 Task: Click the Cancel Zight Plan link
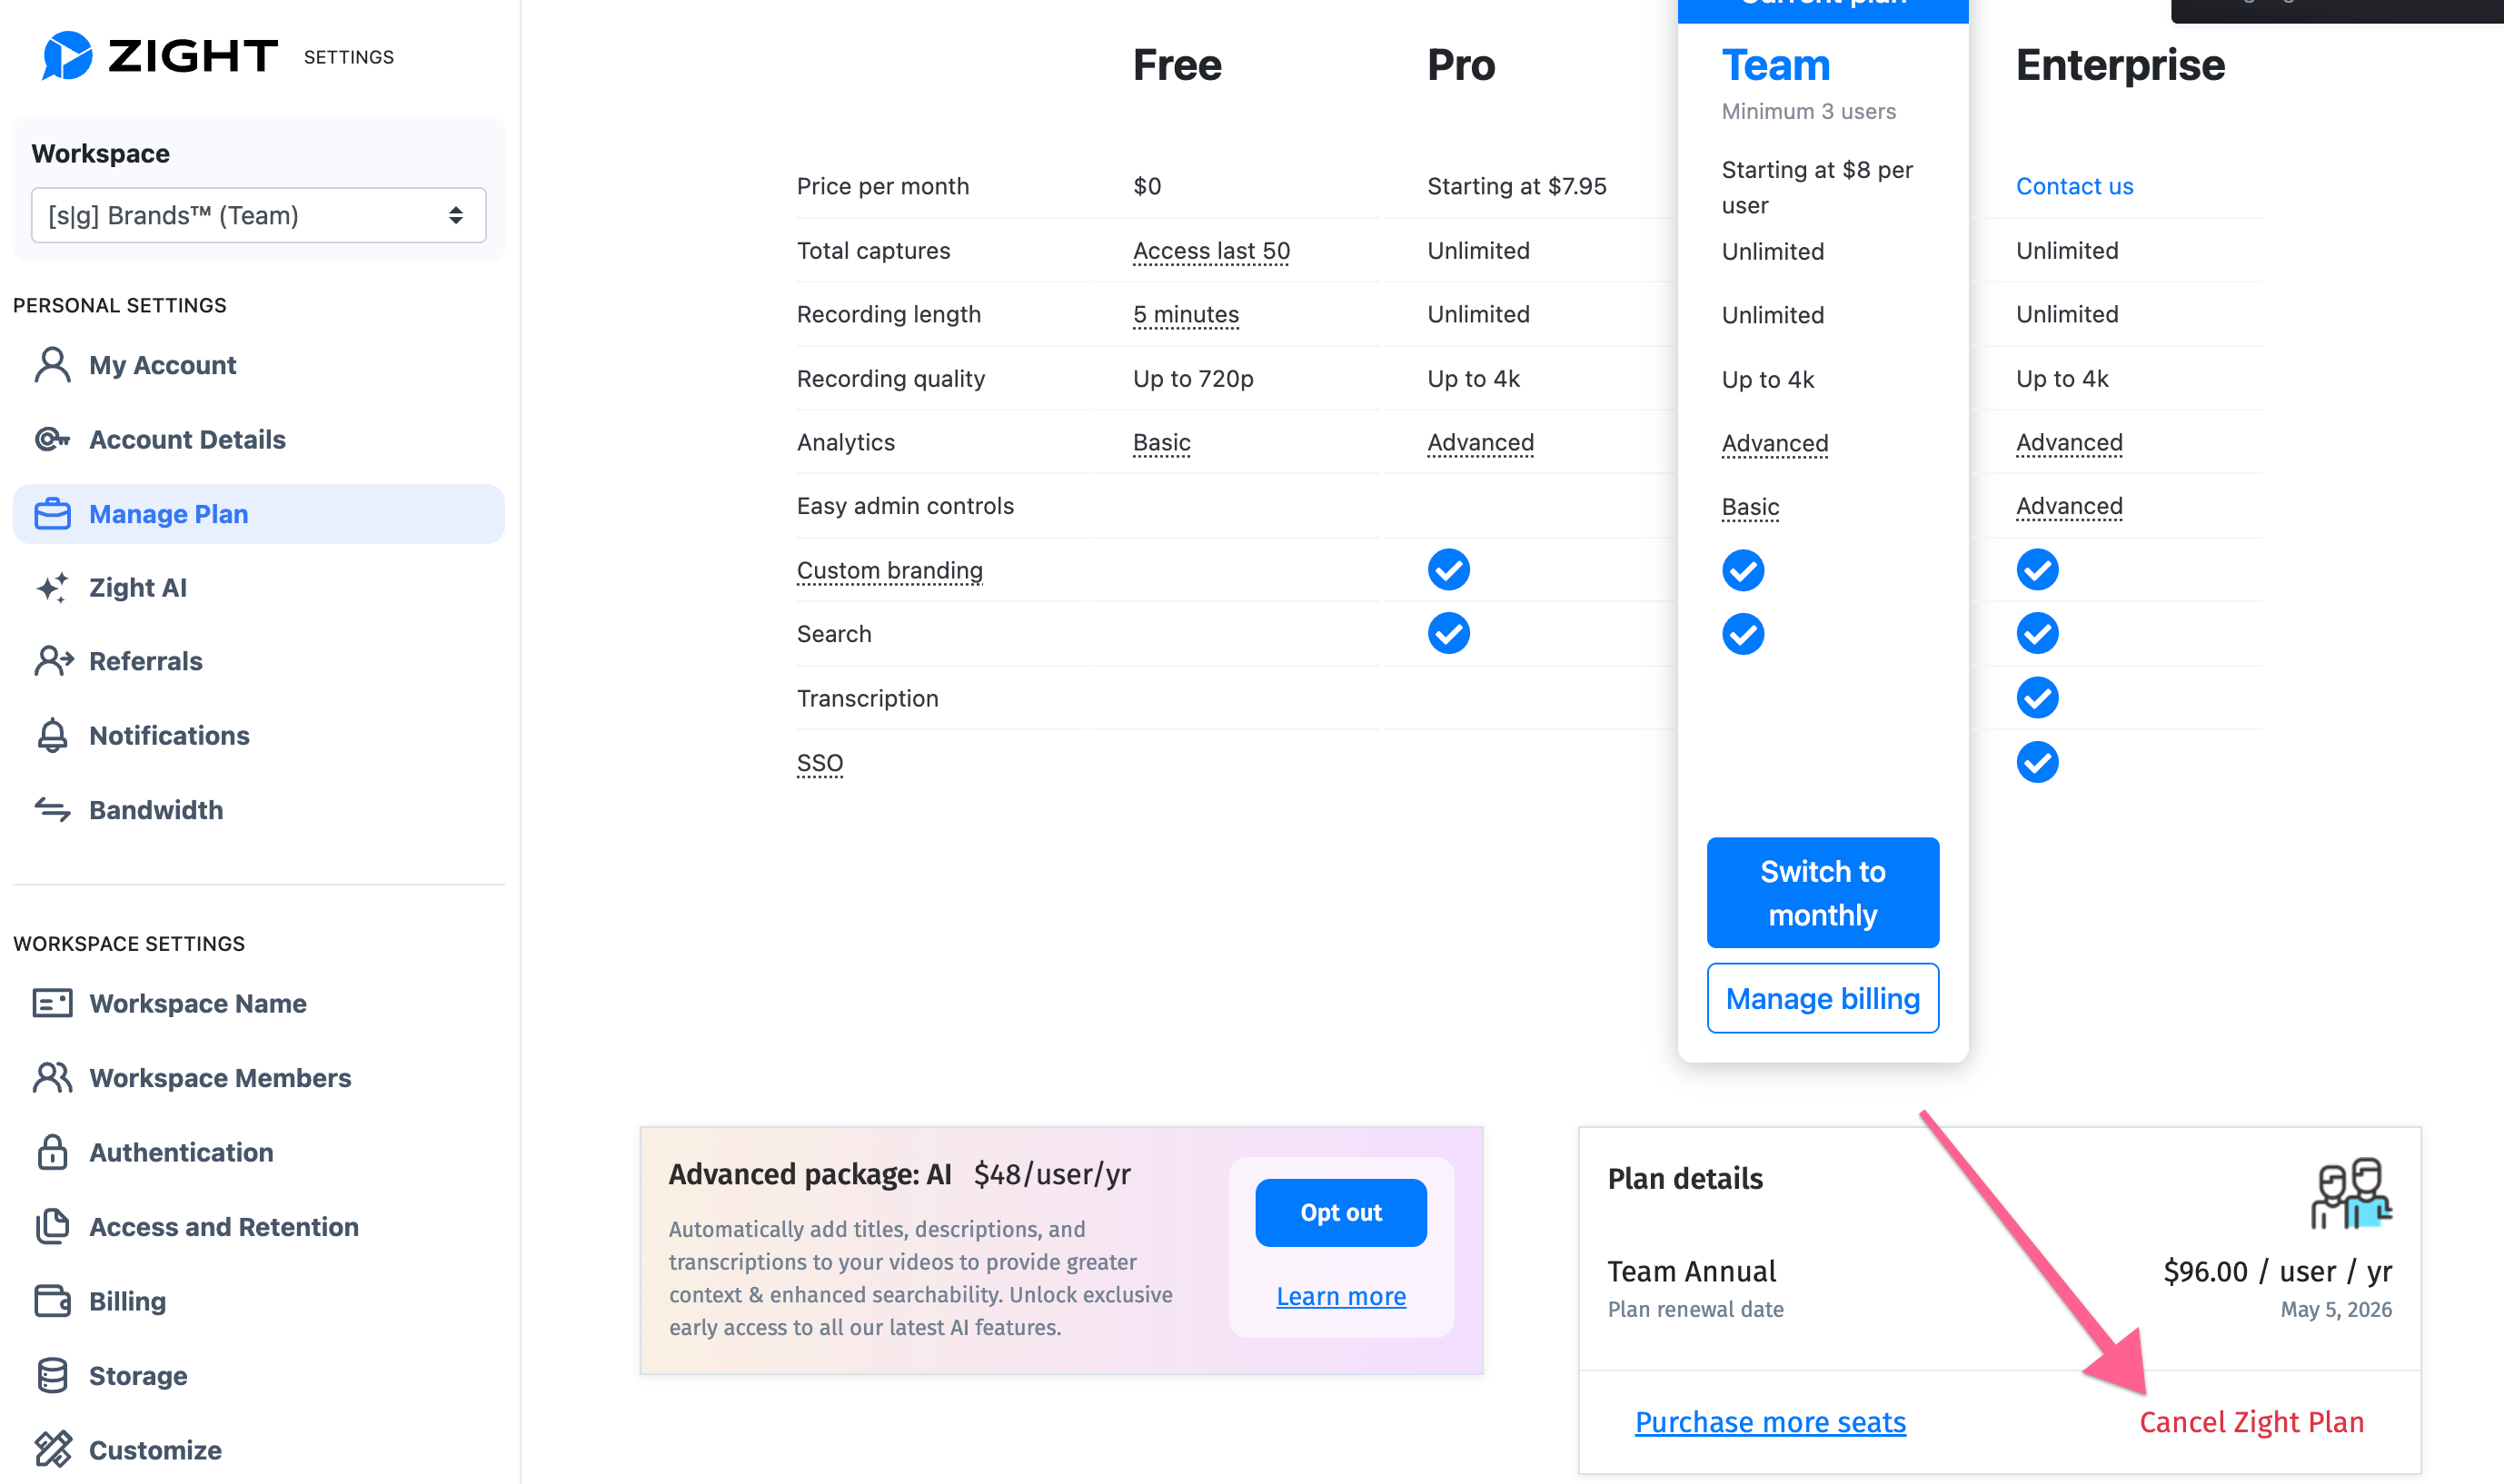click(2251, 1422)
